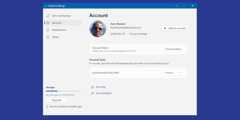Image resolution: width=240 pixels, height=120 pixels.
Task: Click the plus icon on Add an account
Action: point(165,28)
